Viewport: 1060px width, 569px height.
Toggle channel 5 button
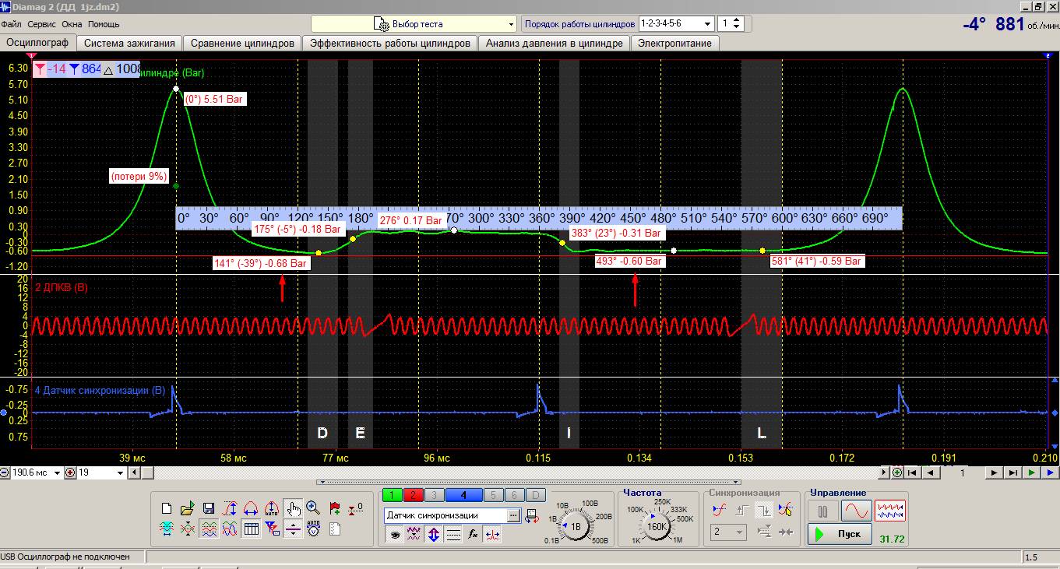click(x=493, y=495)
